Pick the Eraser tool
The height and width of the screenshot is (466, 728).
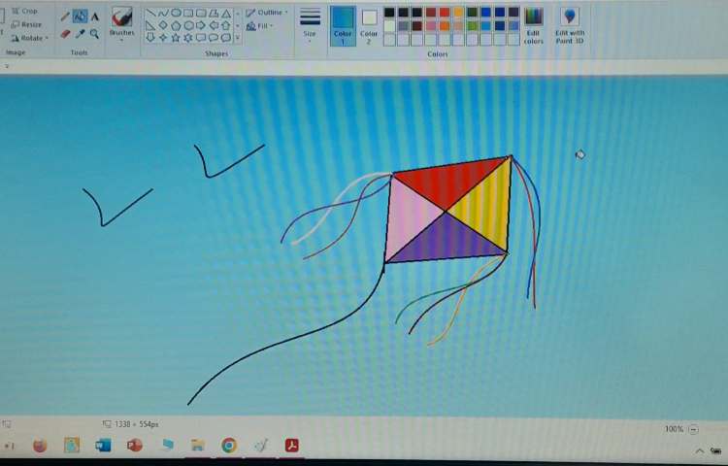coord(65,34)
